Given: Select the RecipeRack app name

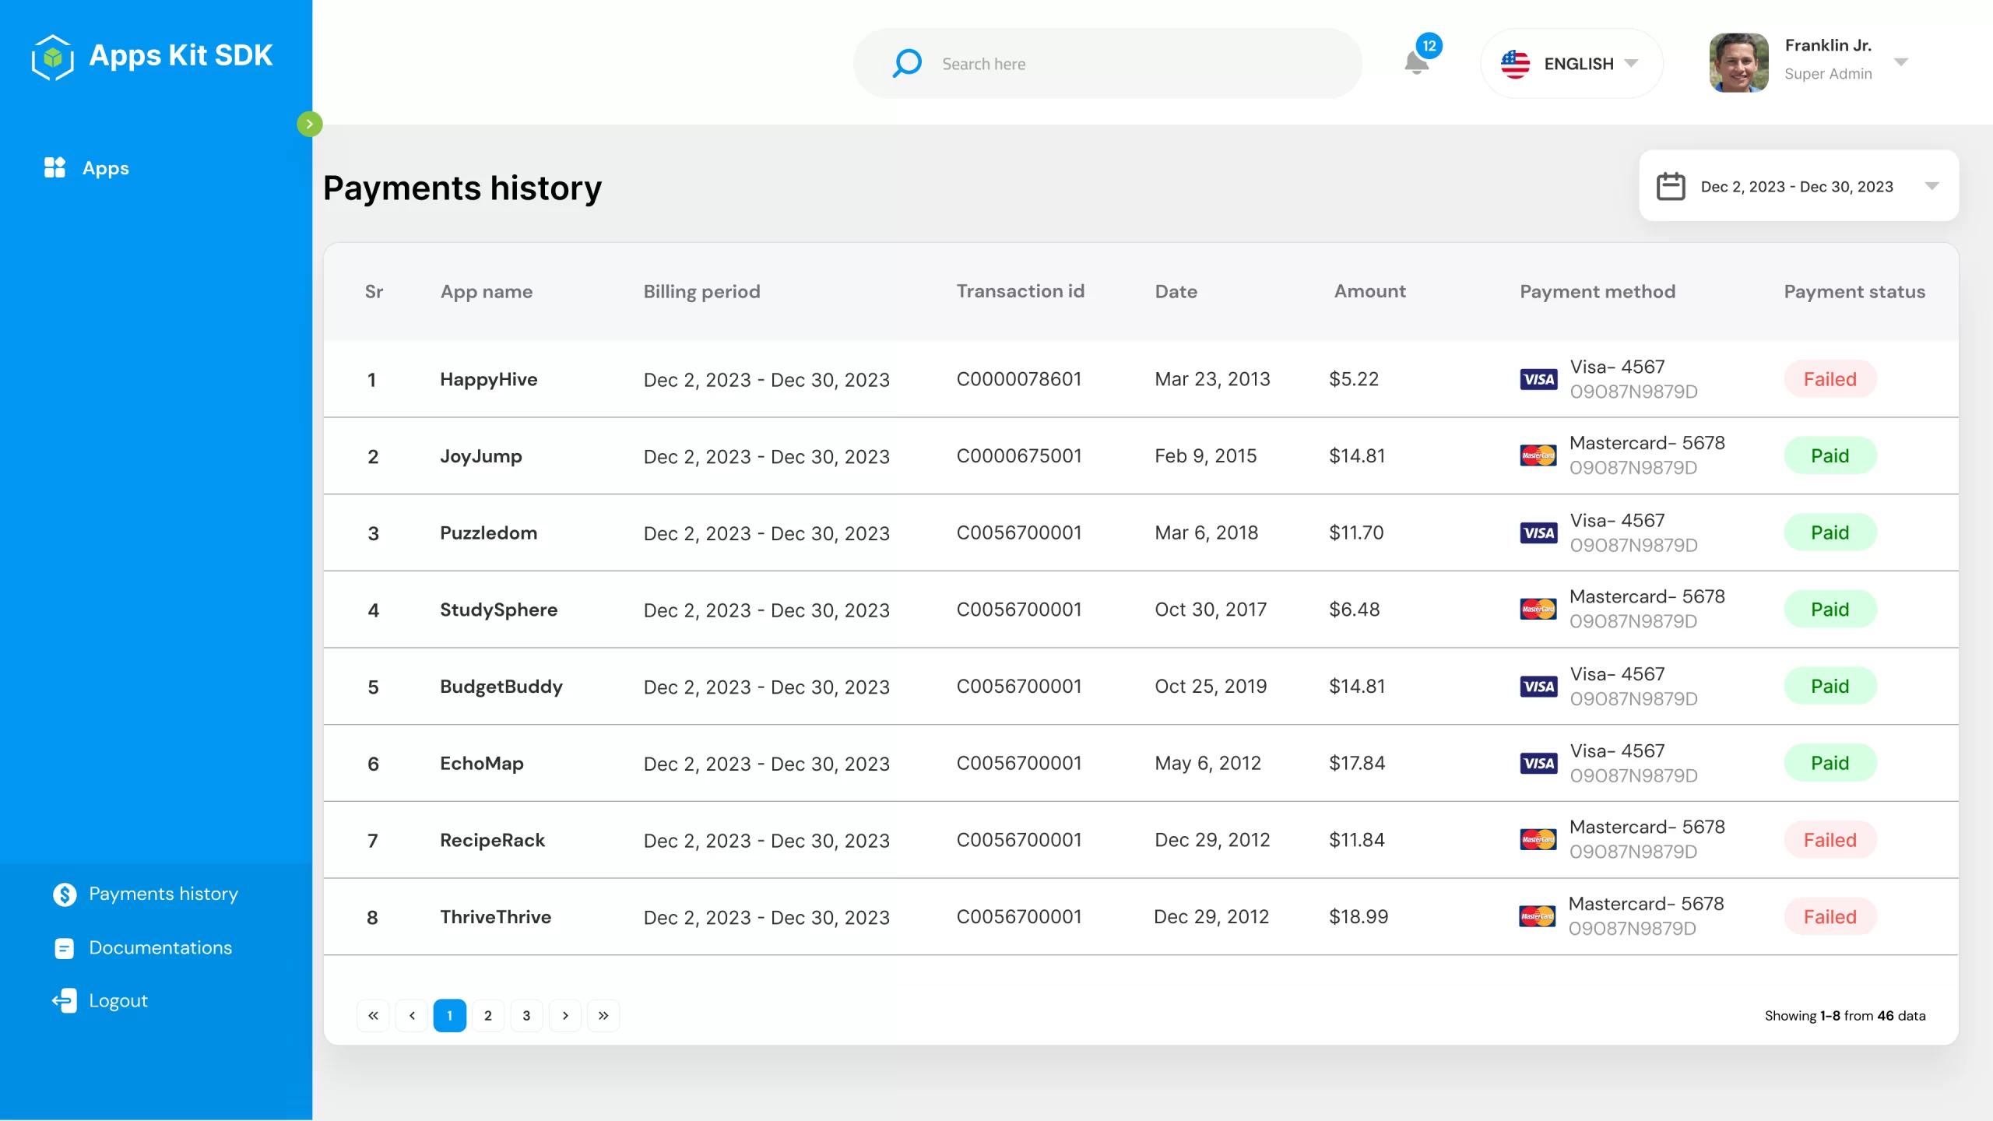Looking at the screenshot, I should [x=492, y=840].
